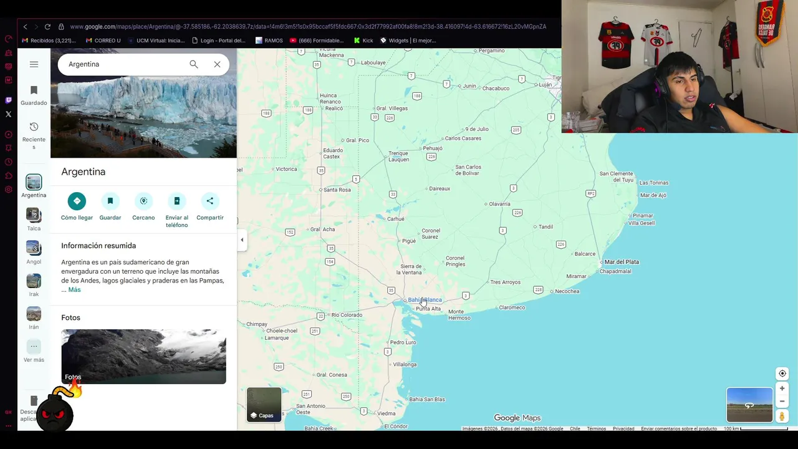Click the search magnifier icon
Screen dimensions: 798x449
[x=194, y=64]
